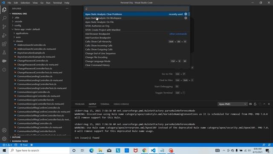Open AddressSearchController.cls file
Screen dimensions: 273x154
click(32, 45)
